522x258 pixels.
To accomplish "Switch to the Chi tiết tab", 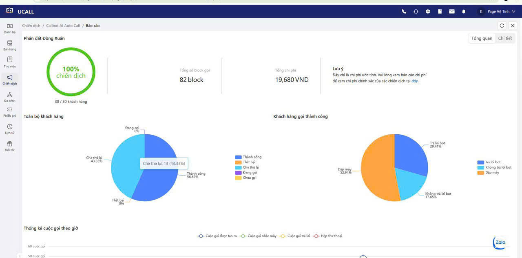I will pos(505,38).
